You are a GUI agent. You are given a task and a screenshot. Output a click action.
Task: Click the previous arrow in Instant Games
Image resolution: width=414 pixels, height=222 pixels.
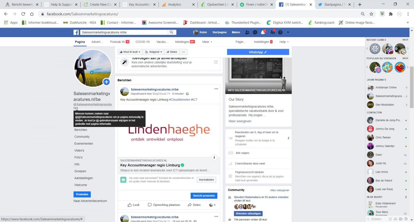point(367,49)
